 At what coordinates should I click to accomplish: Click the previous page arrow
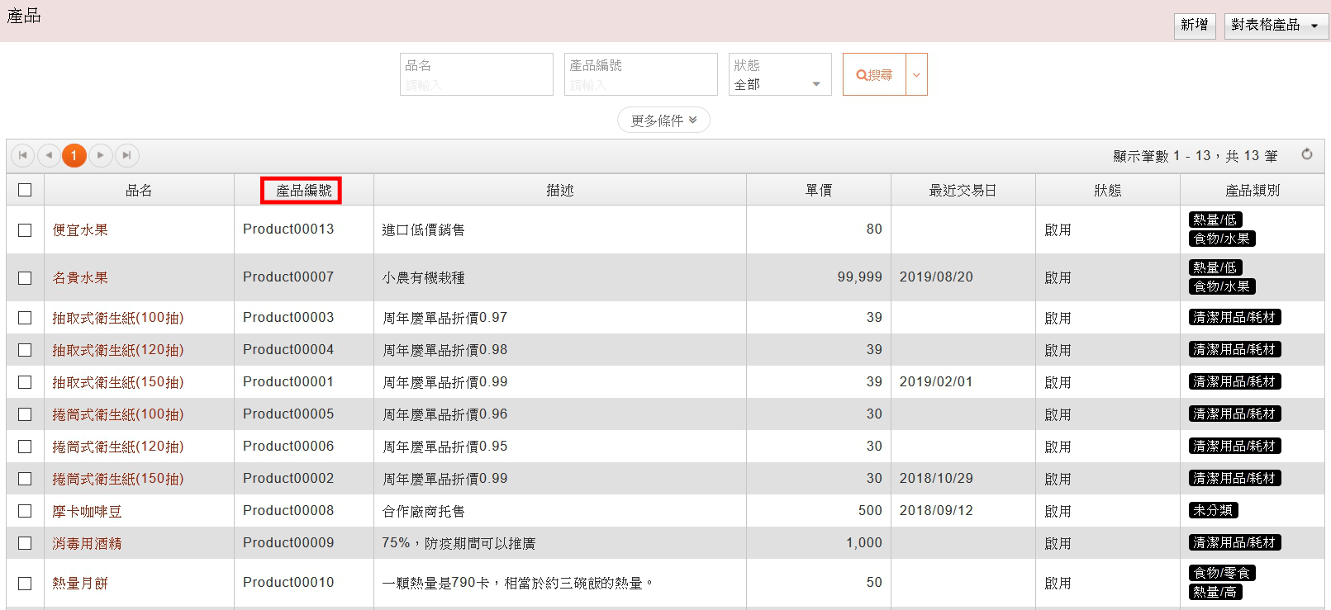point(49,155)
